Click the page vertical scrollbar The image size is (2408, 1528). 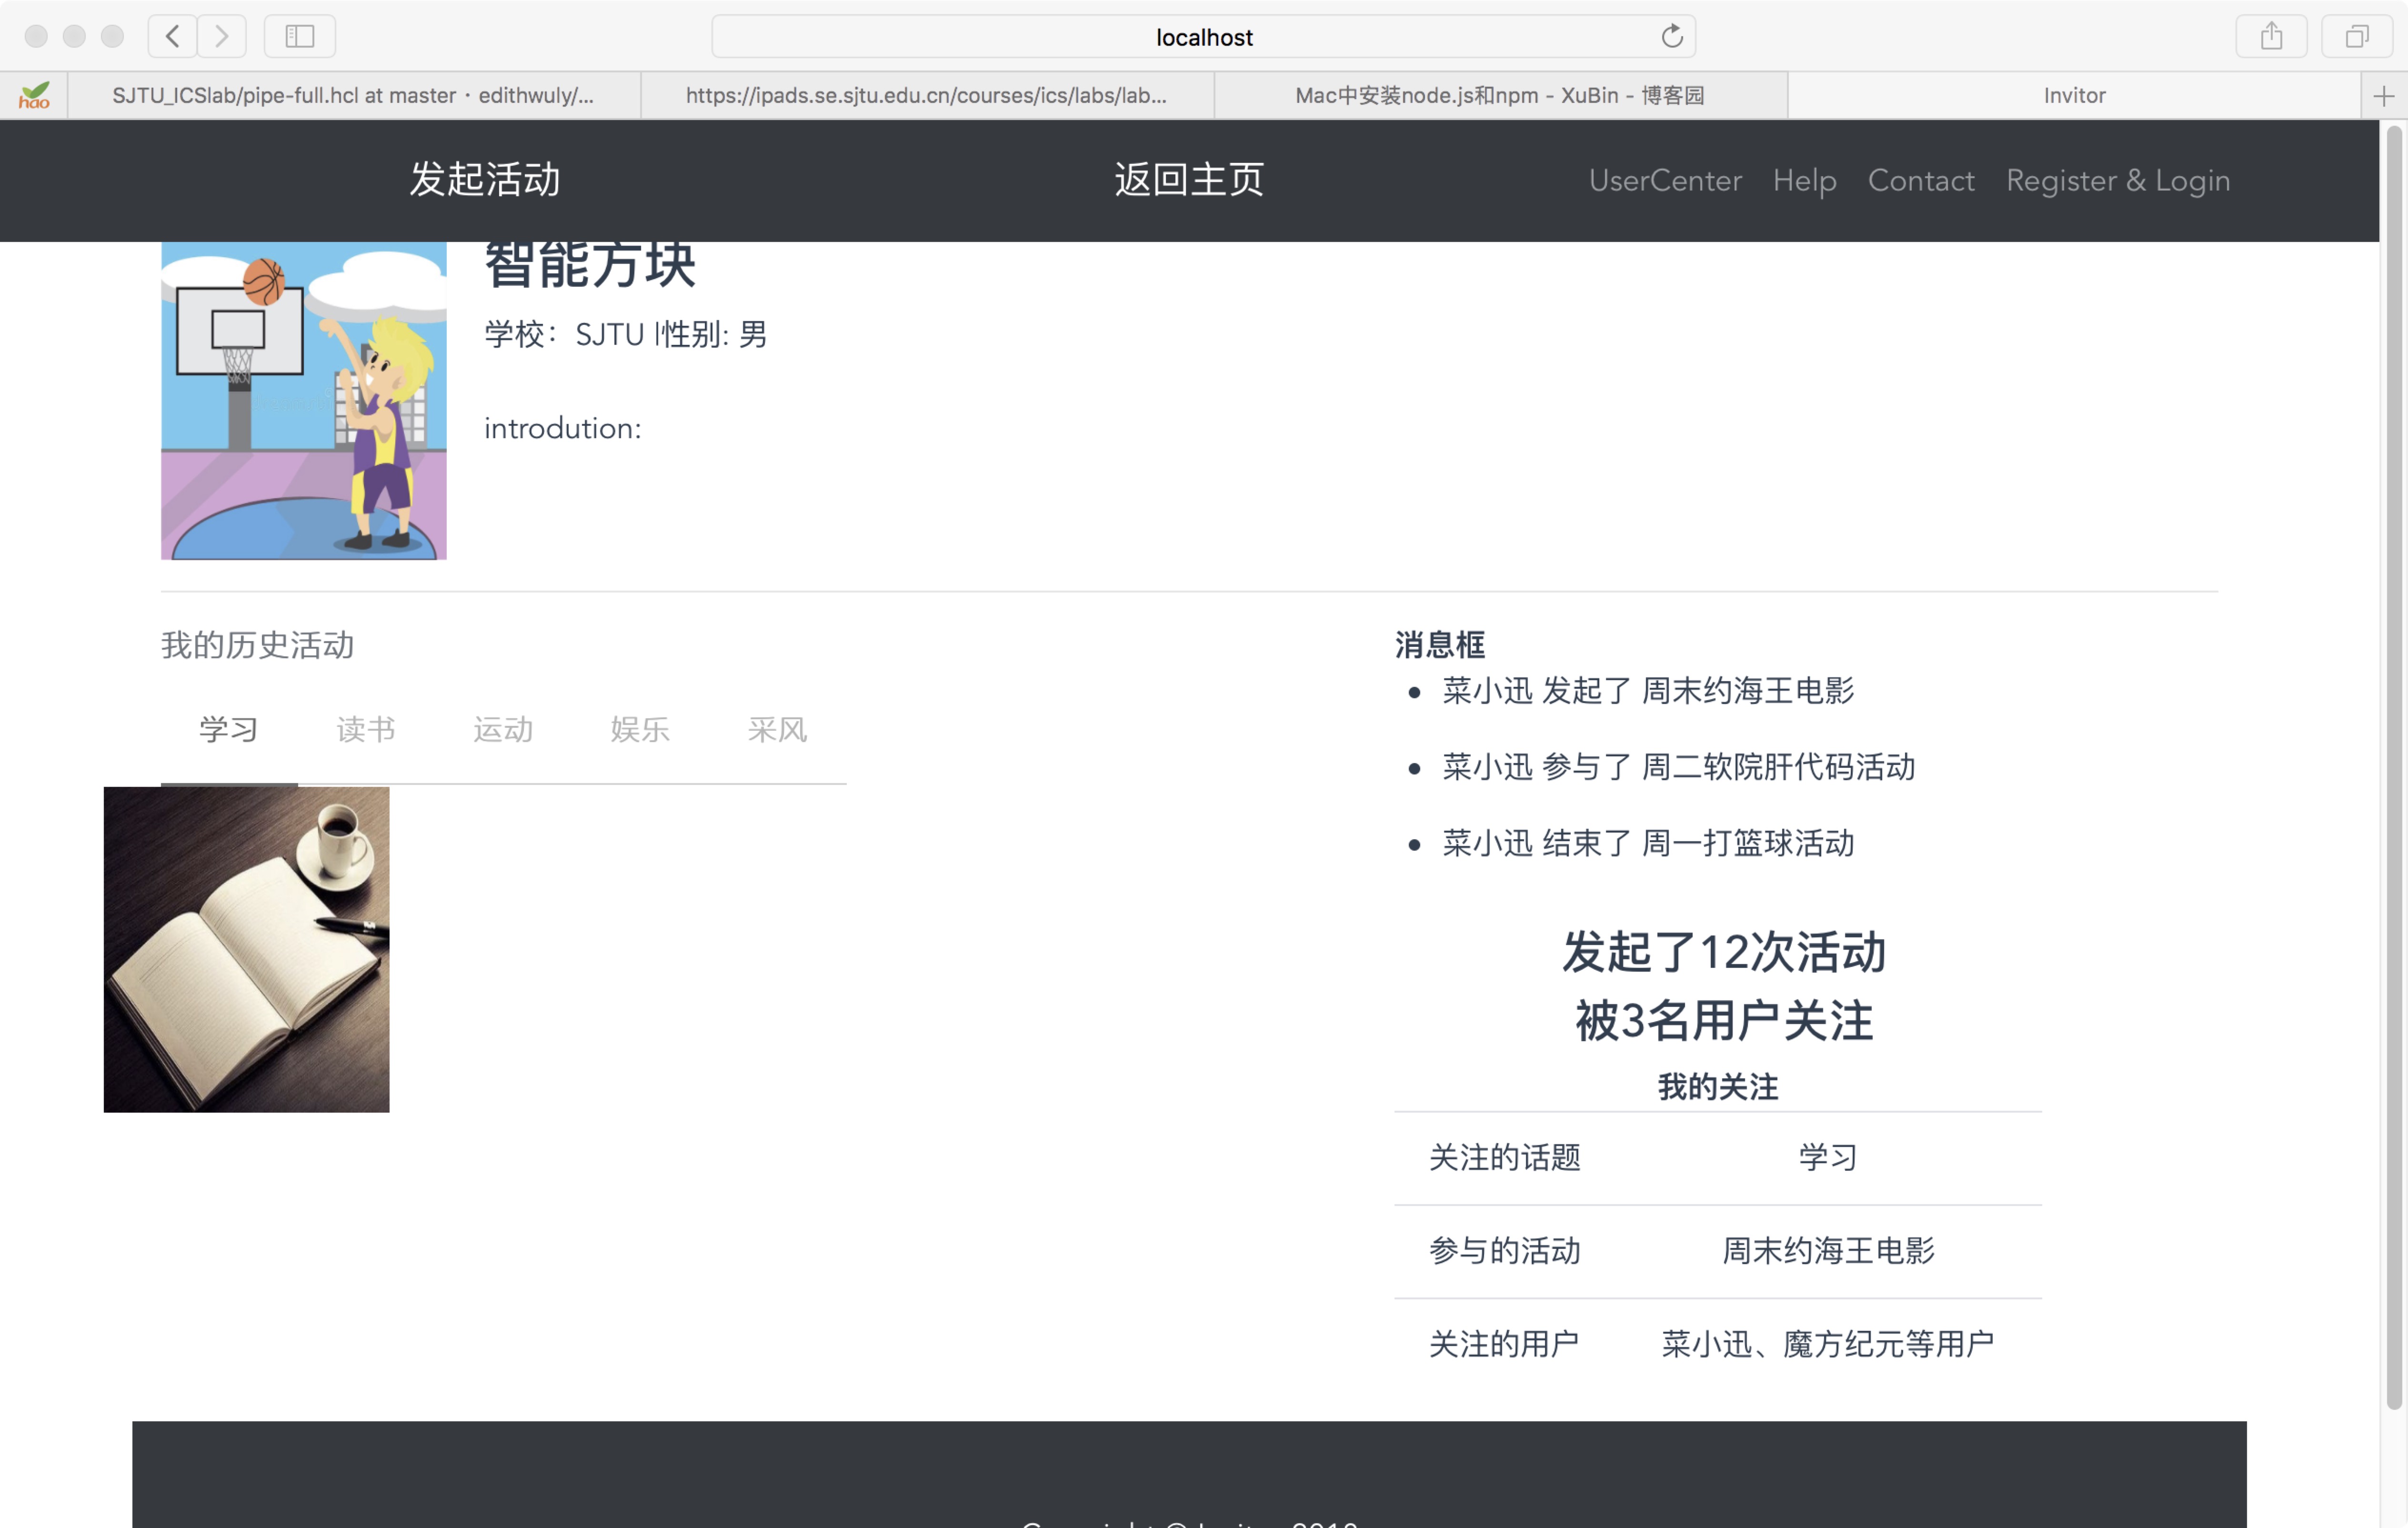[x=2393, y=760]
